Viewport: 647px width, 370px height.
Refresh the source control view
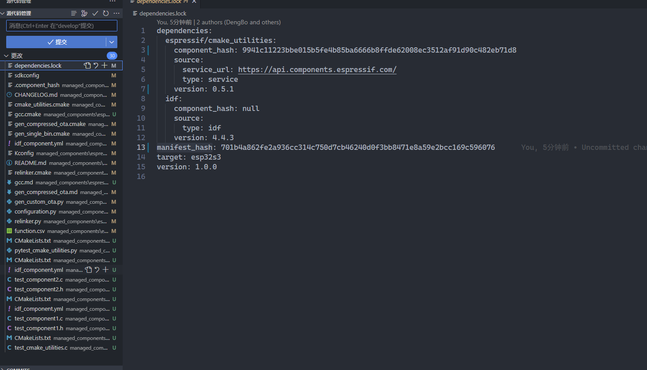[106, 13]
